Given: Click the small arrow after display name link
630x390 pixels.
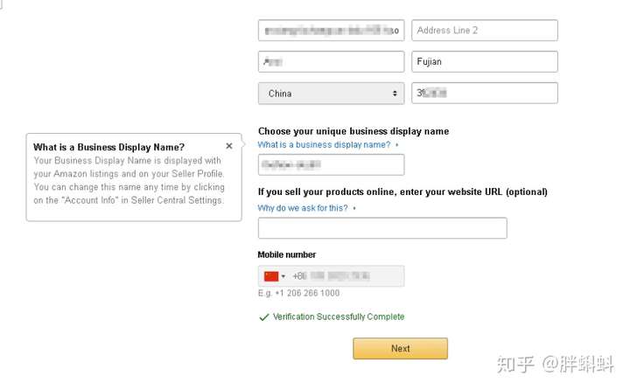Looking at the screenshot, I should 397,144.
